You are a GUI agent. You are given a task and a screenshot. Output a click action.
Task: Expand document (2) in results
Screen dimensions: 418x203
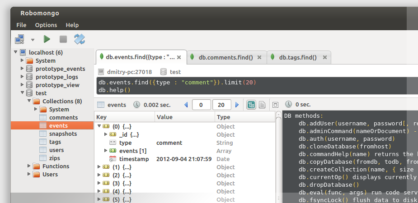coord(99,175)
